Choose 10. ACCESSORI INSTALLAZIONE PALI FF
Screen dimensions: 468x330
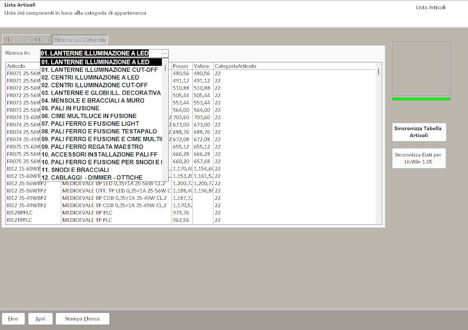[x=101, y=155]
